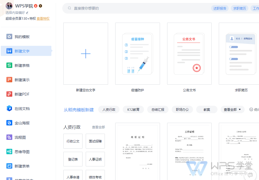The height and width of the screenshot is (180, 259).
Task: Click the 从稻壳模板新建 heading link
Action: [x=79, y=110]
